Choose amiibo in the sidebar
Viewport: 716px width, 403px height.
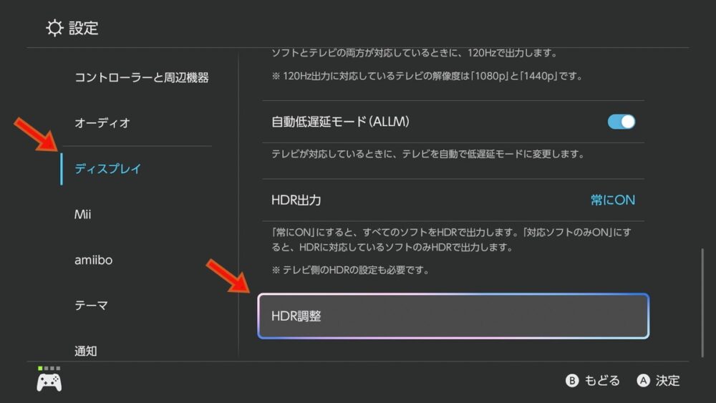(93, 260)
